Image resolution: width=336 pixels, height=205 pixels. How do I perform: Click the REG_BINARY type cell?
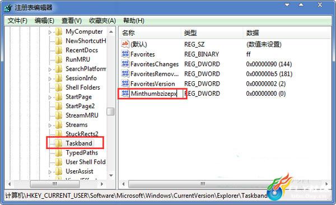[202, 54]
